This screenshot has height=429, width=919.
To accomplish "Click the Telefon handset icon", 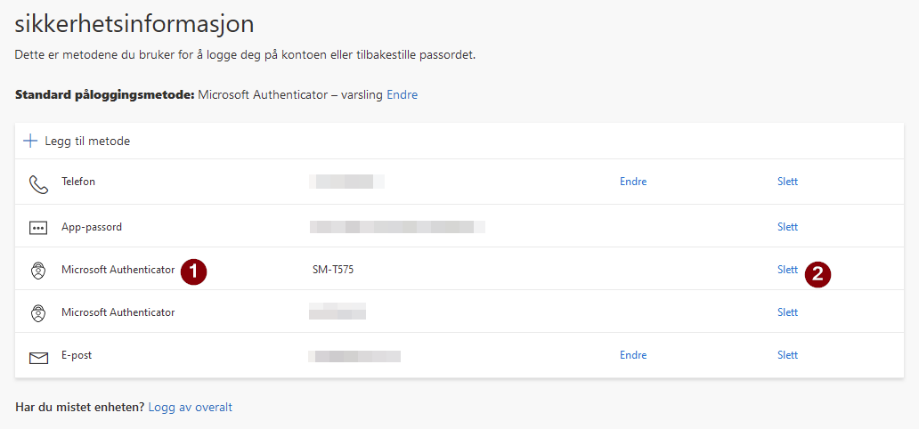I will point(37,183).
